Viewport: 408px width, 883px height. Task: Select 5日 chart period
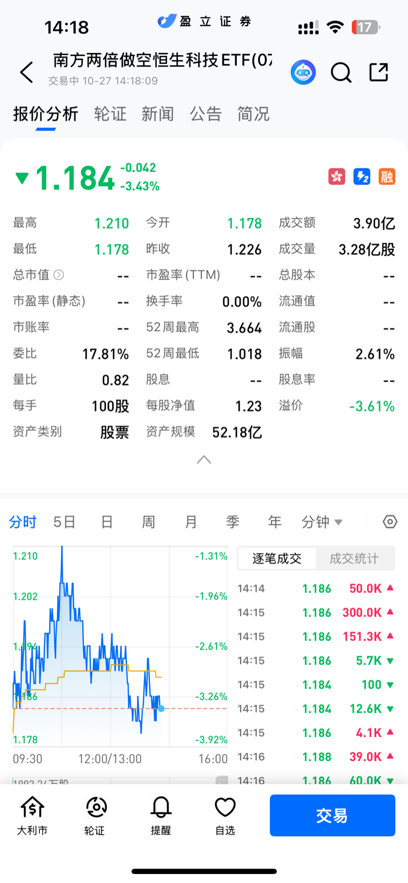tap(64, 522)
